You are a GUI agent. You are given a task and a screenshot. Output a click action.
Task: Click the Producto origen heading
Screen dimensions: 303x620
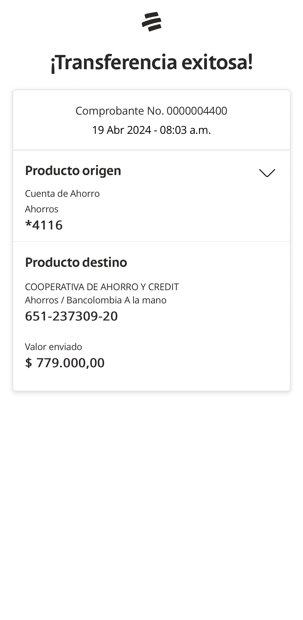(x=73, y=171)
